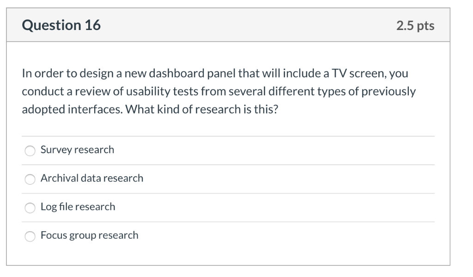Viewport: 473px width, 277px height.
Task: Pick the Focus group research radio button
Action: 30,236
